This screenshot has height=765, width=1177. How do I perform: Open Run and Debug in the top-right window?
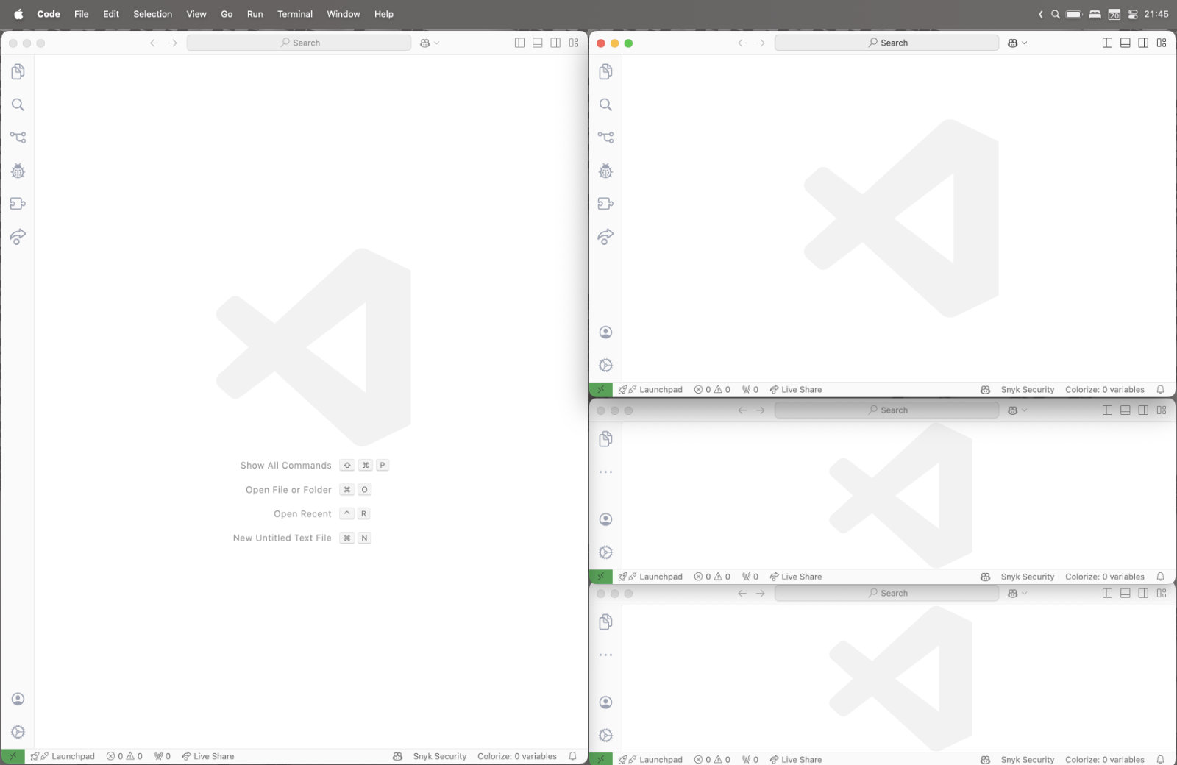(x=605, y=171)
